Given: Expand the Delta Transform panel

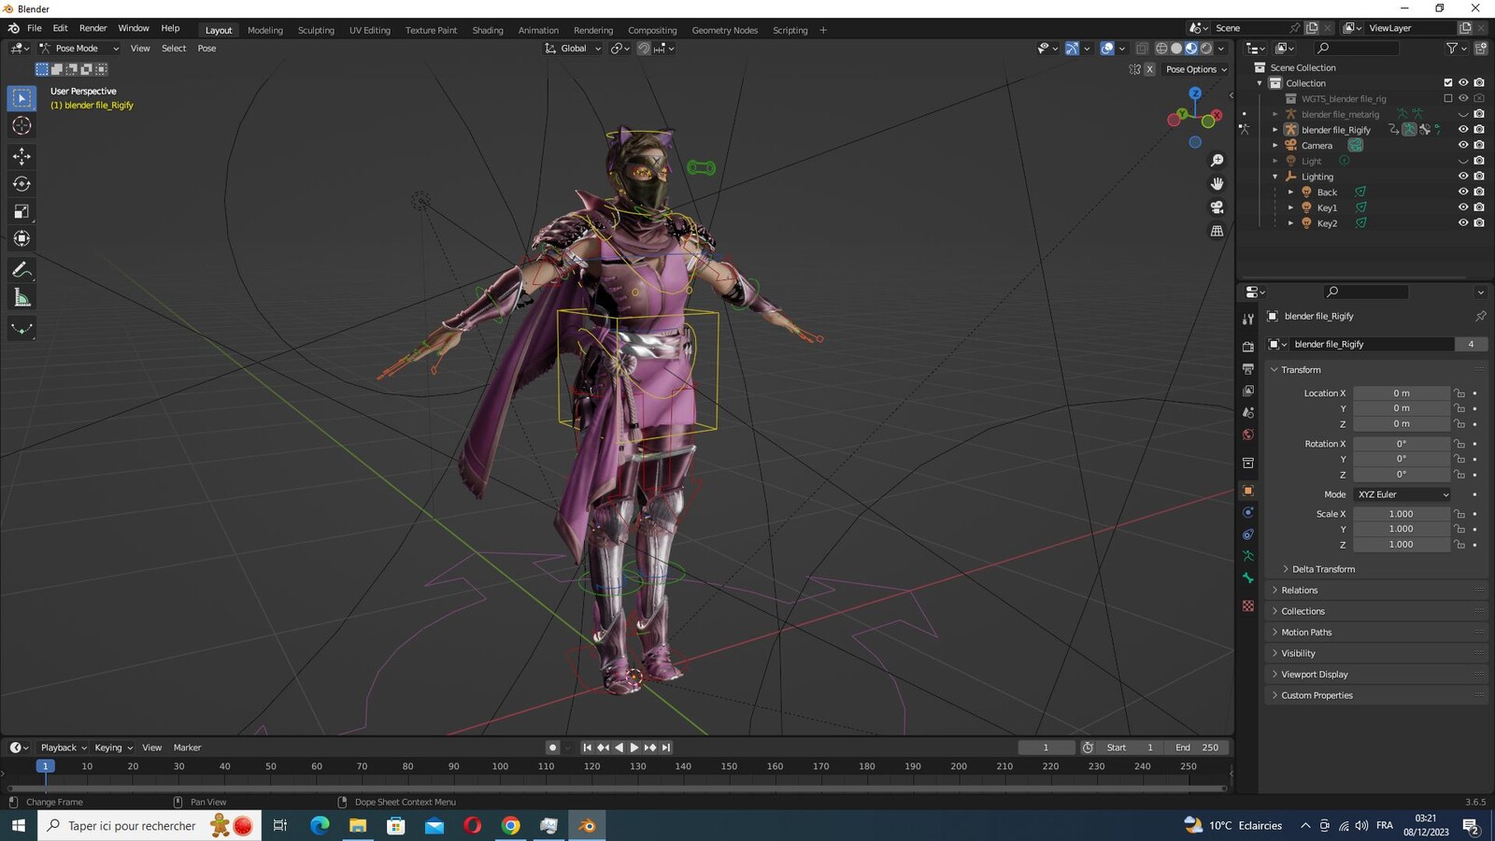Looking at the screenshot, I should tap(1322, 569).
